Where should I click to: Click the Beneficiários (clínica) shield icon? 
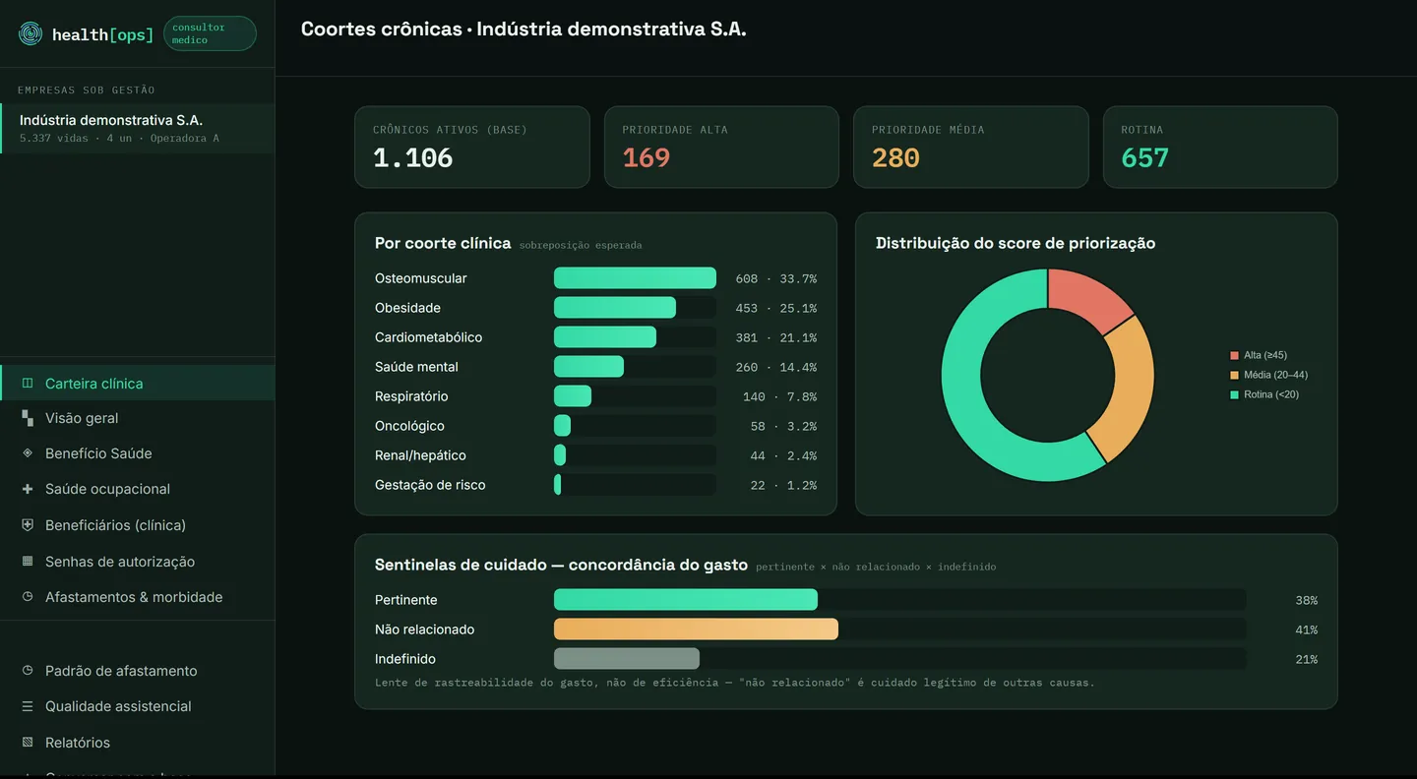[28, 525]
